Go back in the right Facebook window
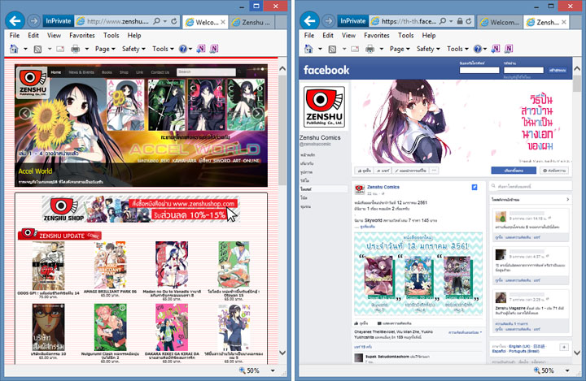The height and width of the screenshot is (381, 586). (x=309, y=21)
